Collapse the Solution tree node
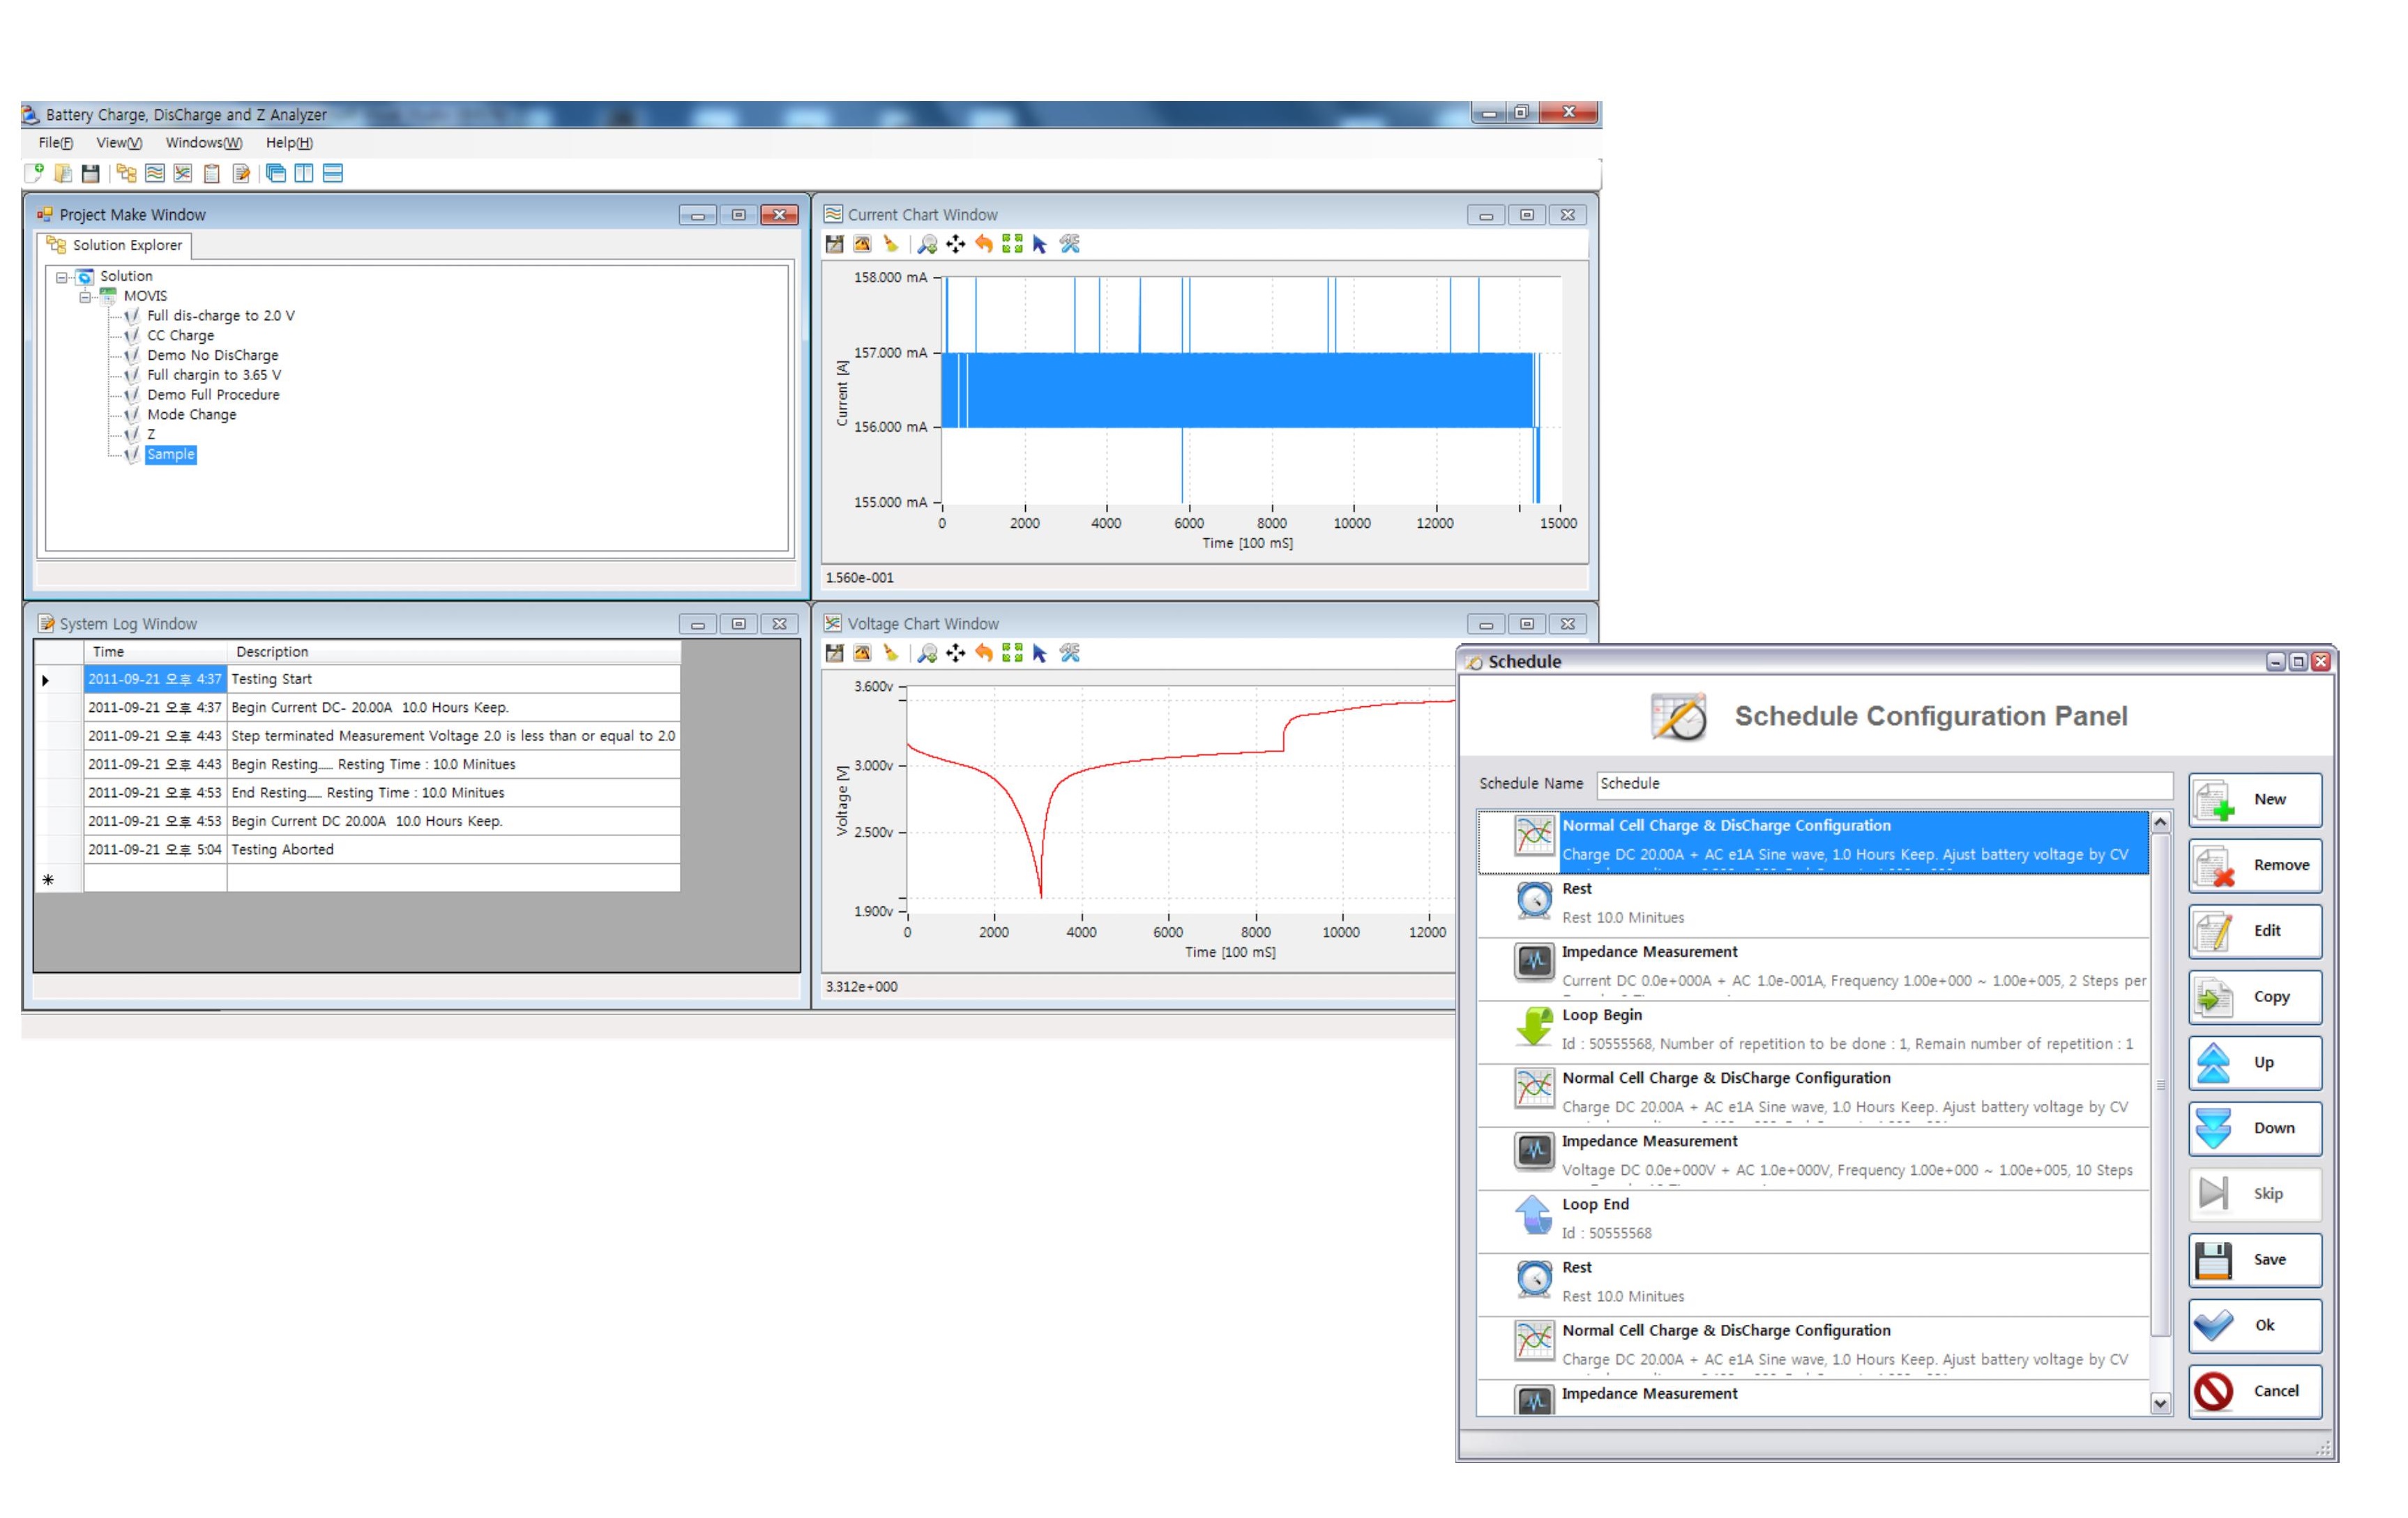 62,277
